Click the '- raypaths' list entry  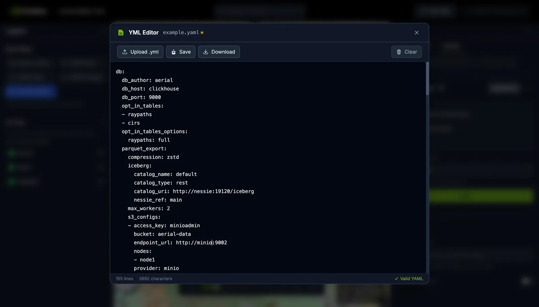click(x=137, y=114)
